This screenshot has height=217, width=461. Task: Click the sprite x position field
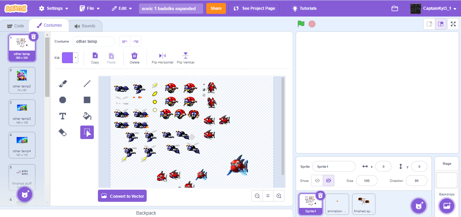tap(383, 166)
